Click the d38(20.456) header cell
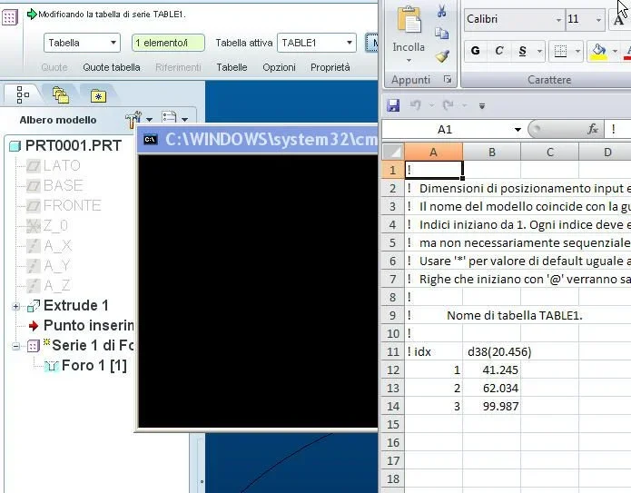 click(x=492, y=351)
